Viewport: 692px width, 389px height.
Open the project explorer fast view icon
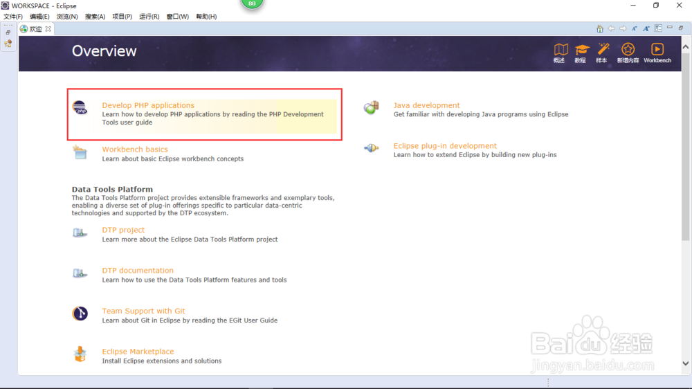pos(8,44)
